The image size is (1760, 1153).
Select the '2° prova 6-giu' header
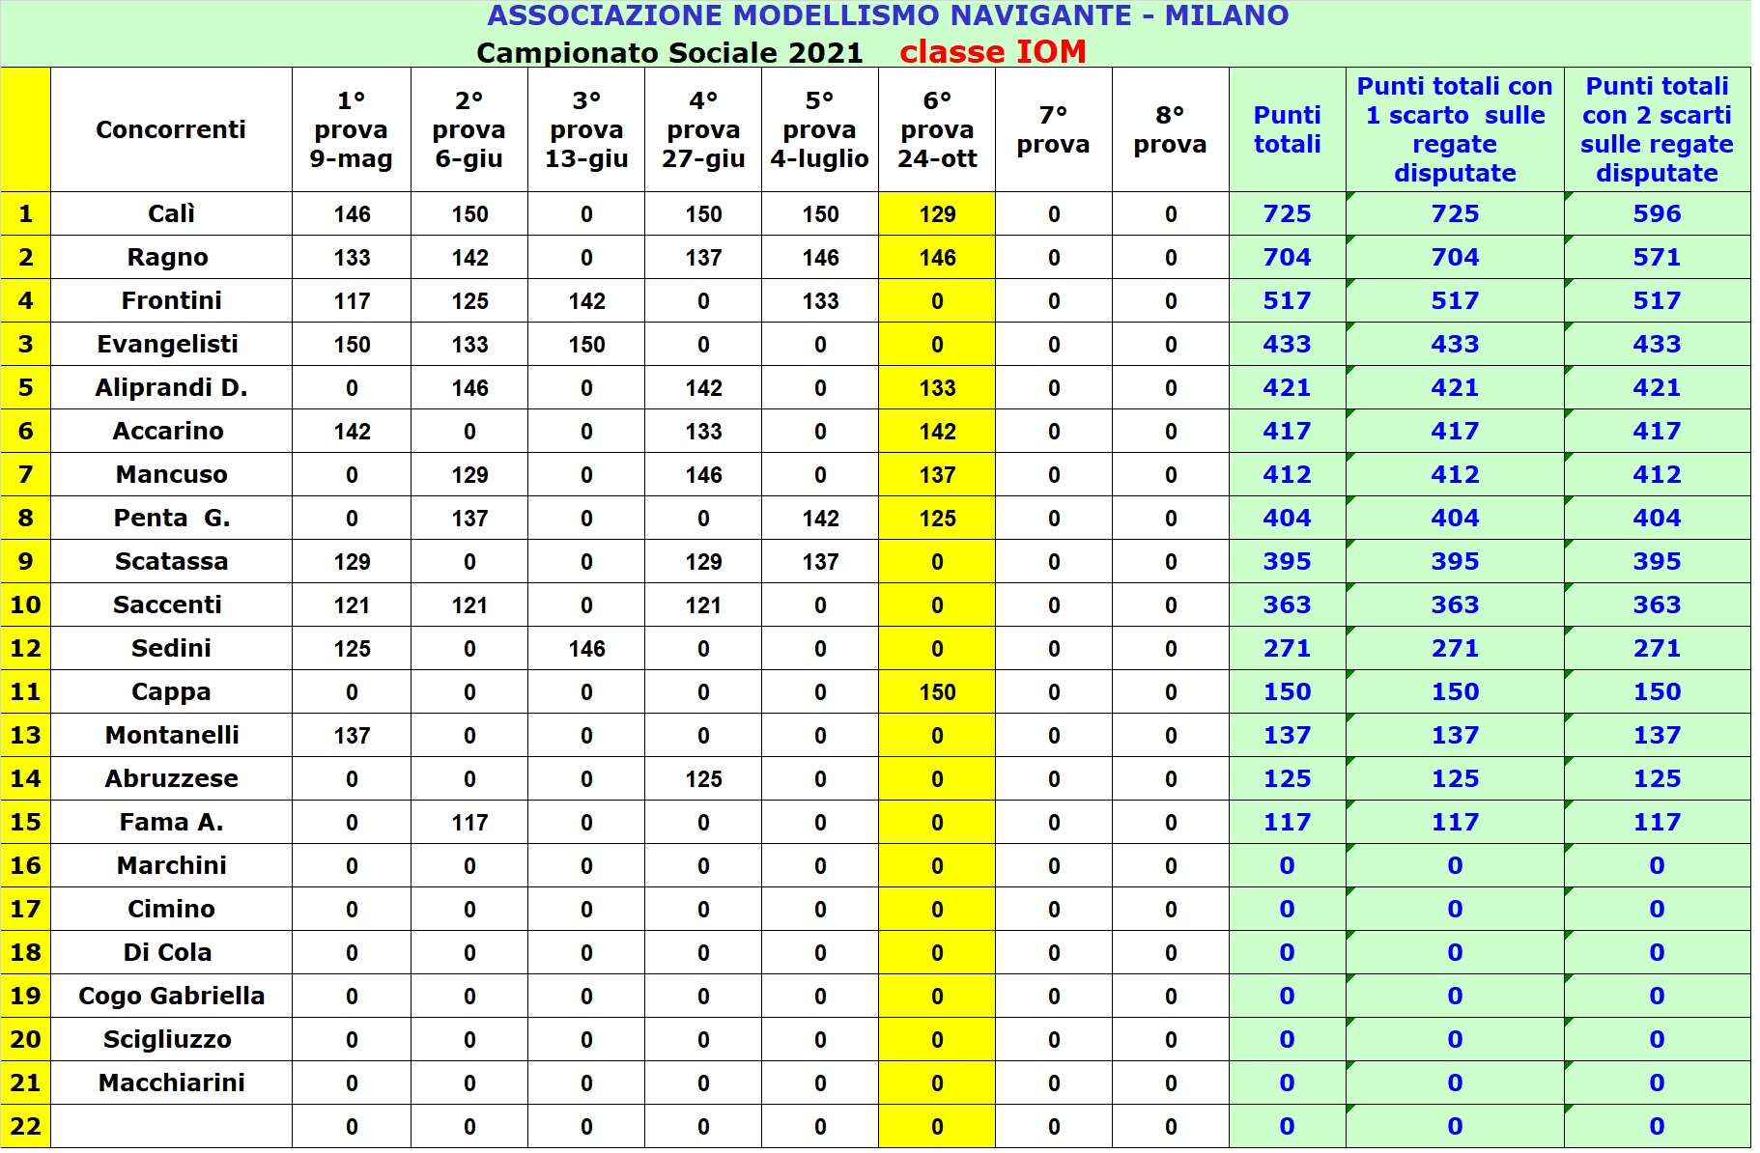(469, 129)
